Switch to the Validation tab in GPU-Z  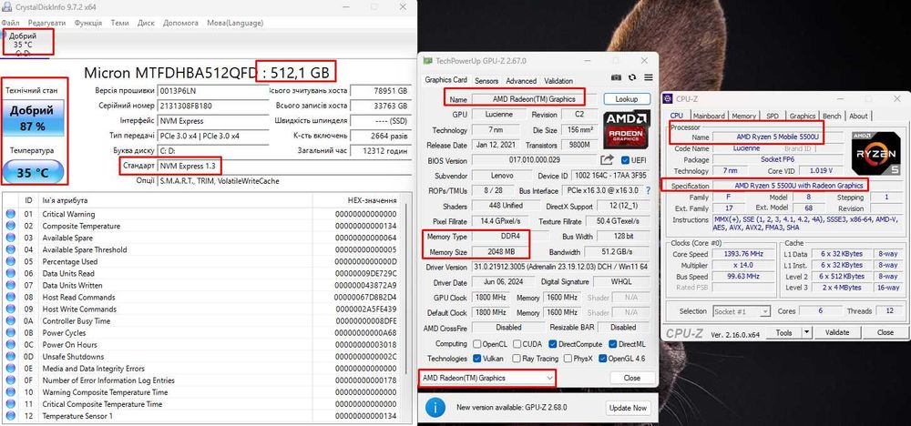click(558, 81)
